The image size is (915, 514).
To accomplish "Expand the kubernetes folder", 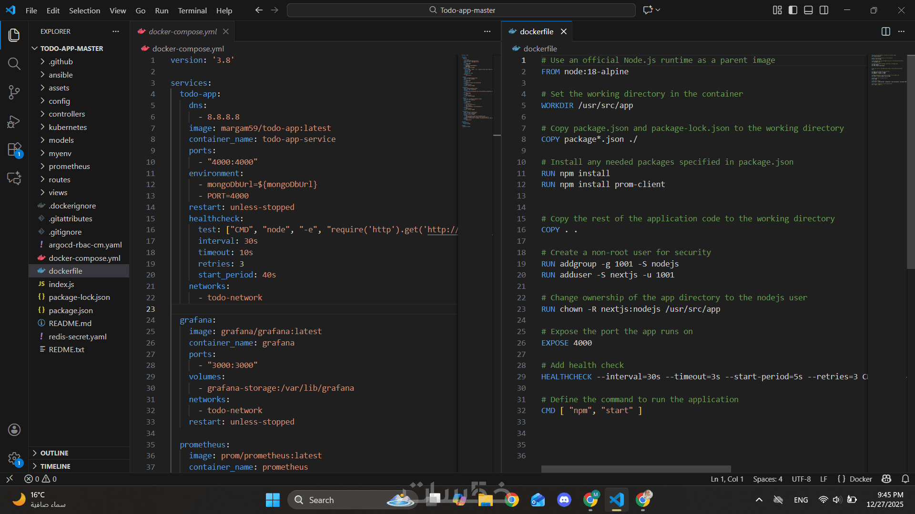I will pyautogui.click(x=68, y=127).
